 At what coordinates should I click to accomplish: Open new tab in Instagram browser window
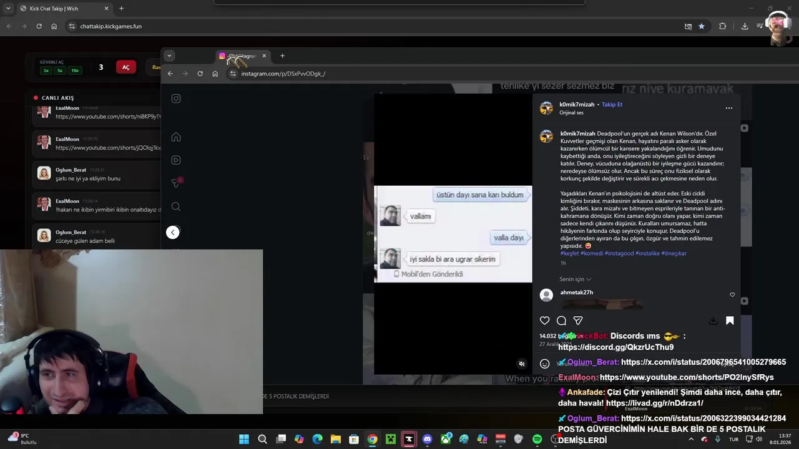(x=282, y=56)
